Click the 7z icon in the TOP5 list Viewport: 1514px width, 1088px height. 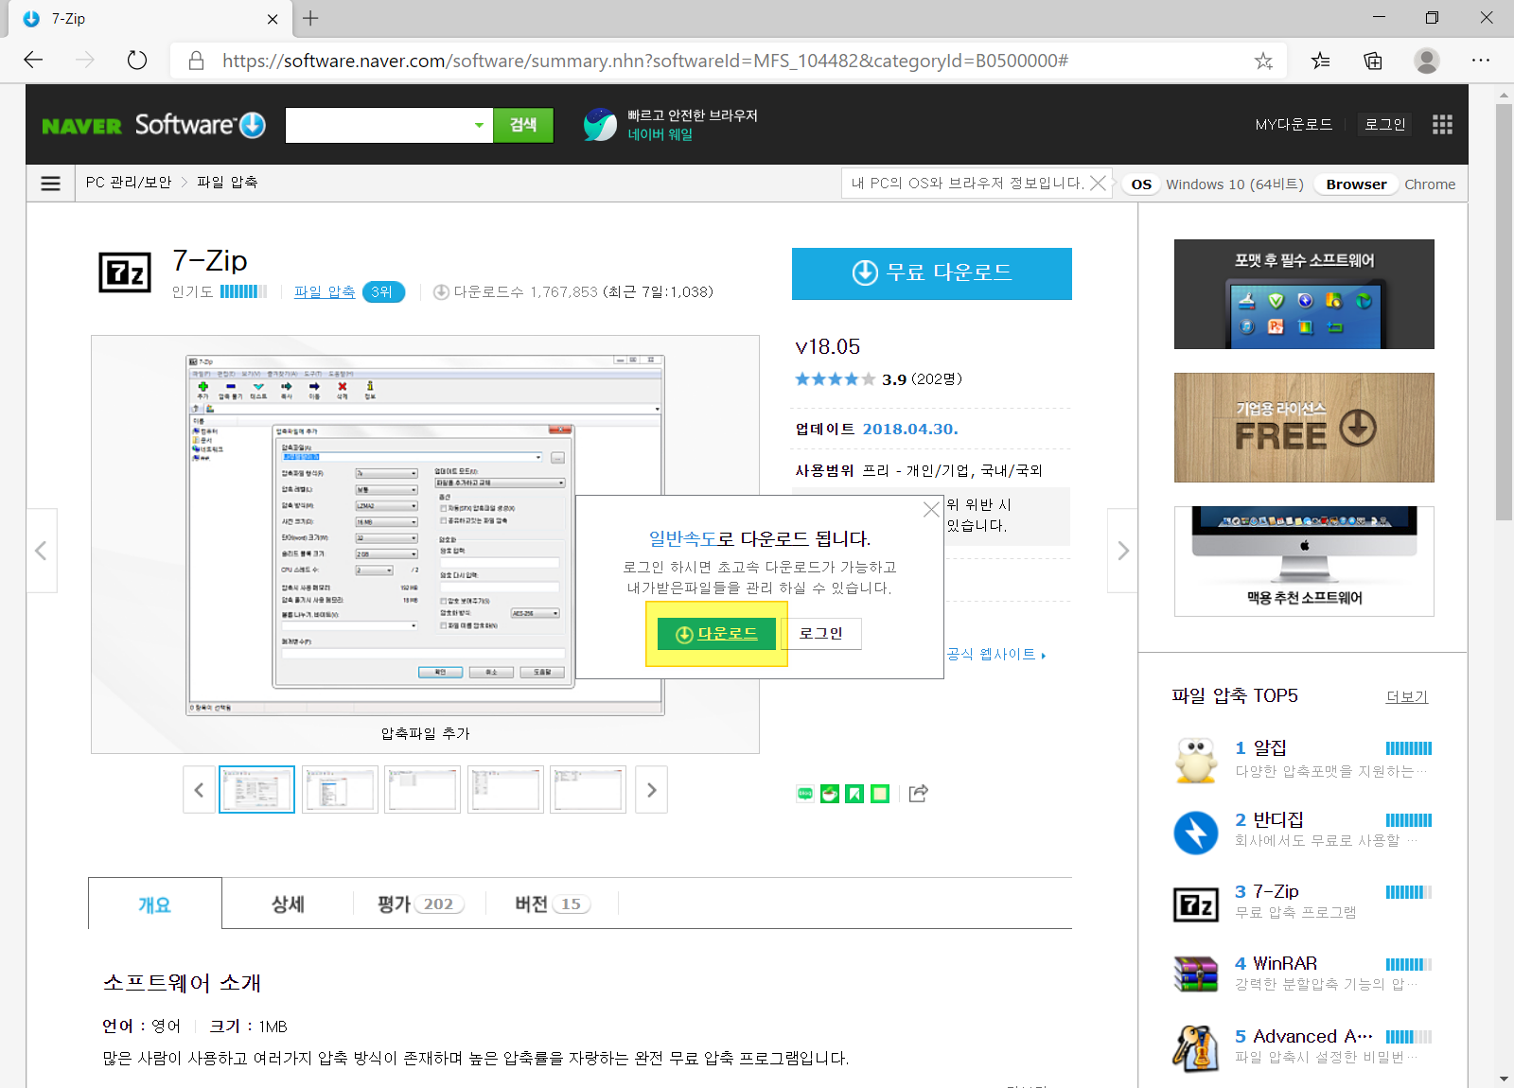[1196, 905]
